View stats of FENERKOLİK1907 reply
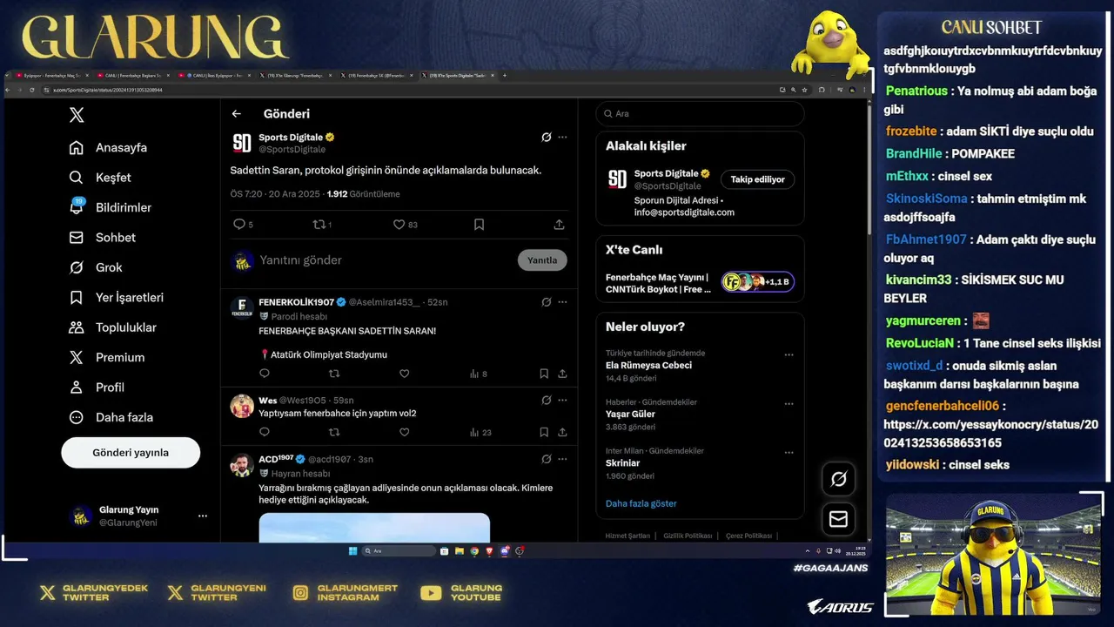 (478, 374)
